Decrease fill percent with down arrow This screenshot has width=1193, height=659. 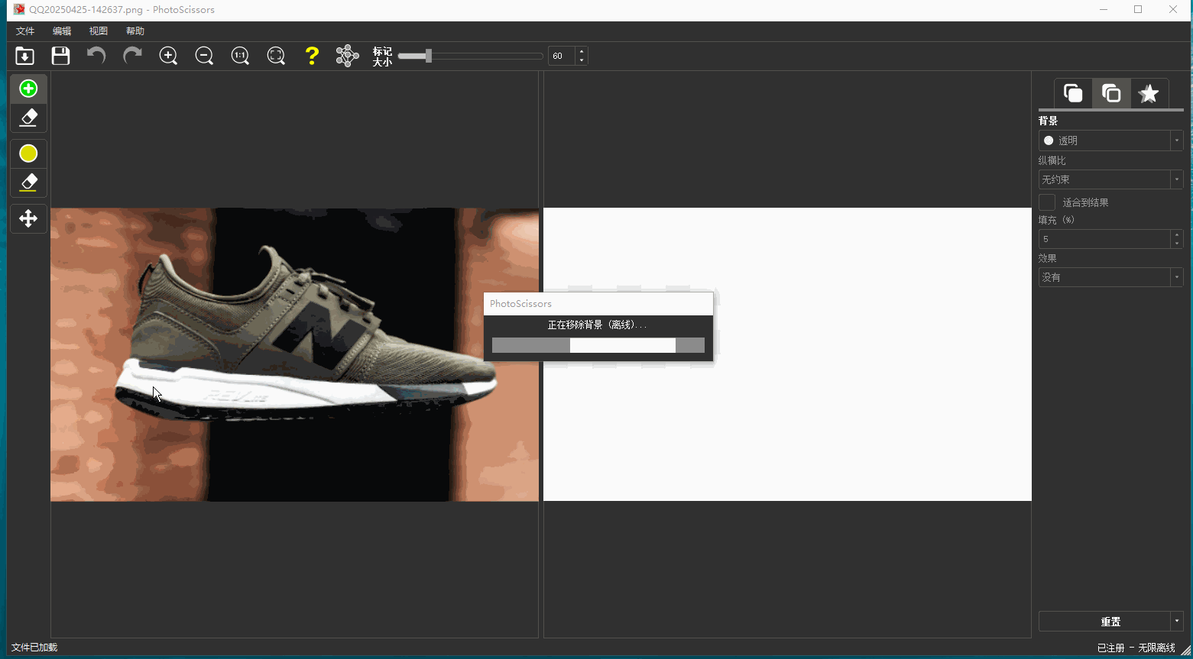(x=1176, y=244)
